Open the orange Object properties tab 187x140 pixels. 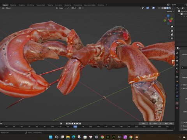177,81
